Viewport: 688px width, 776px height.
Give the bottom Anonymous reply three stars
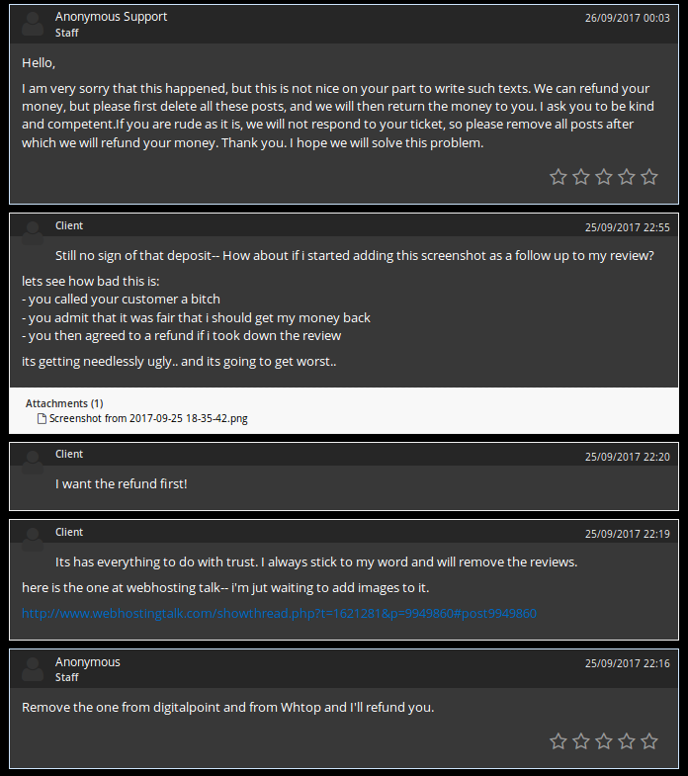pyautogui.click(x=604, y=740)
